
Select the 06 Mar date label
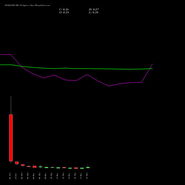[40, 176]
